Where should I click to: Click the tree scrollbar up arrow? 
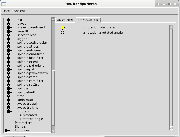coord(53,19)
